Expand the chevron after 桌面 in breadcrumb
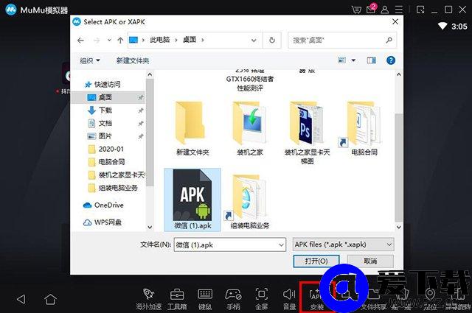The height and width of the screenshot is (313, 472). 203,40
